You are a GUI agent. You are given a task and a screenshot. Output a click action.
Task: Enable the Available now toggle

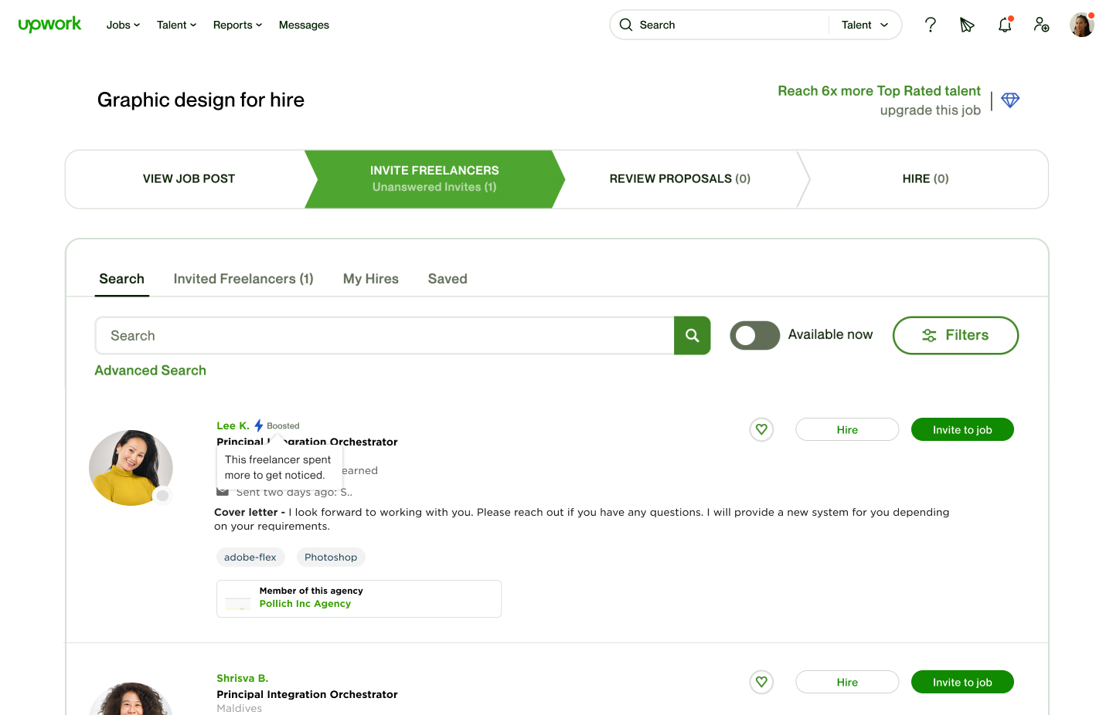click(754, 335)
